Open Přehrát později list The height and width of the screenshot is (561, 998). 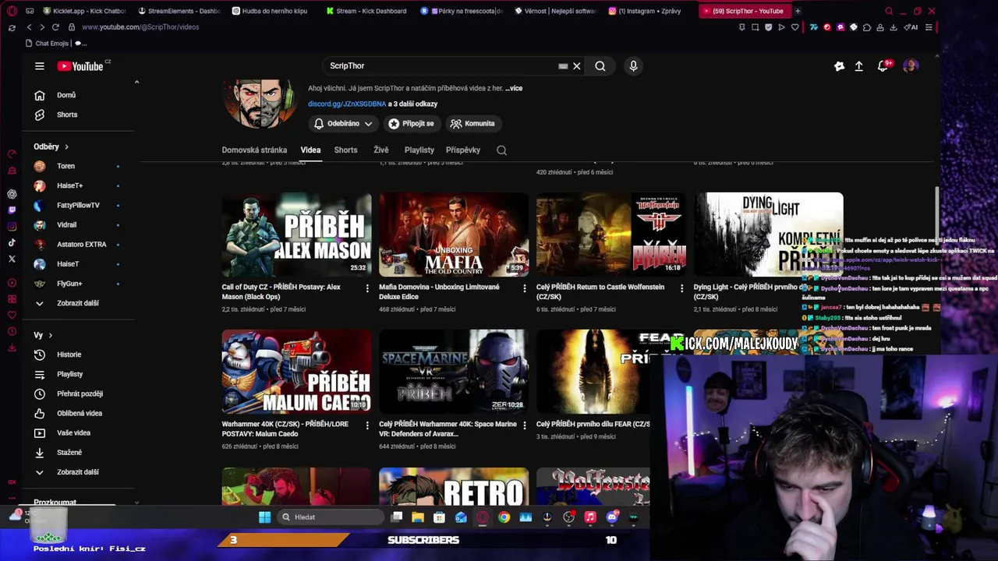tap(78, 393)
